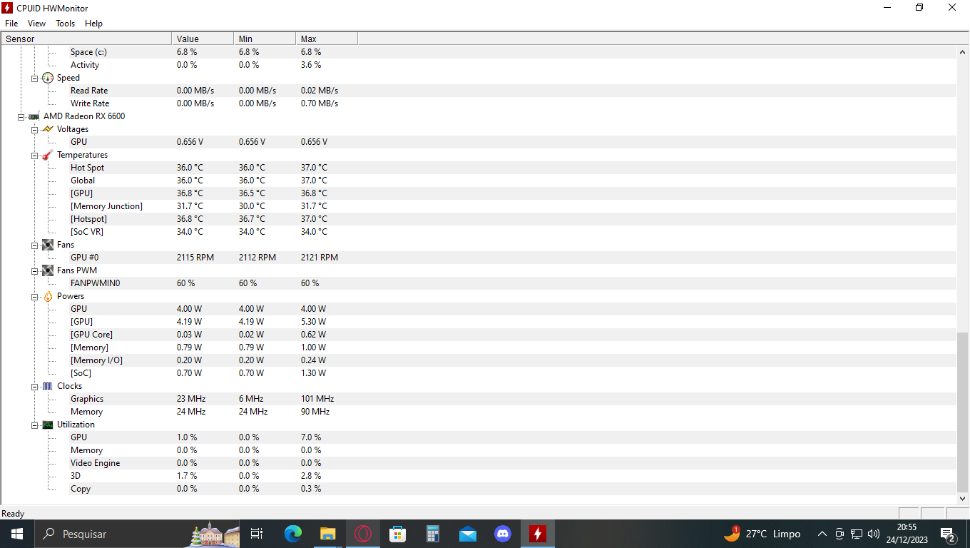This screenshot has width=970, height=548.
Task: Collapse the Voltages group
Action: click(34, 129)
